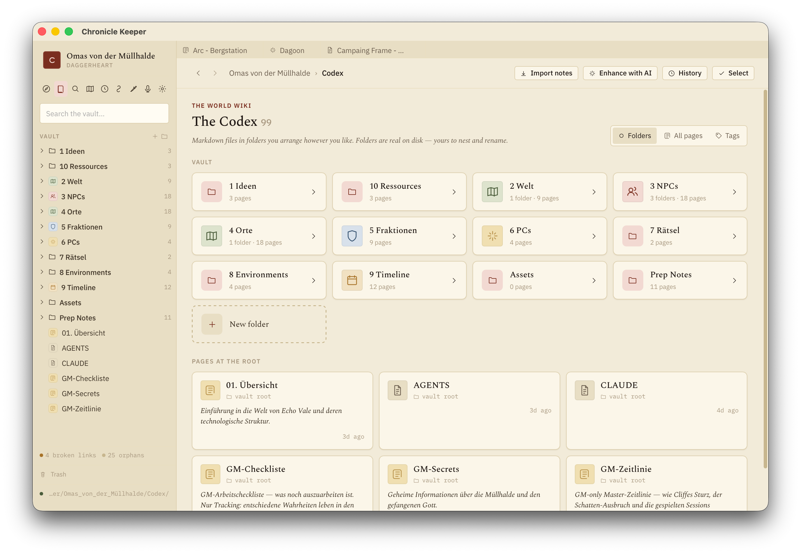Switch to Arc - Bergstation tab

[215, 50]
